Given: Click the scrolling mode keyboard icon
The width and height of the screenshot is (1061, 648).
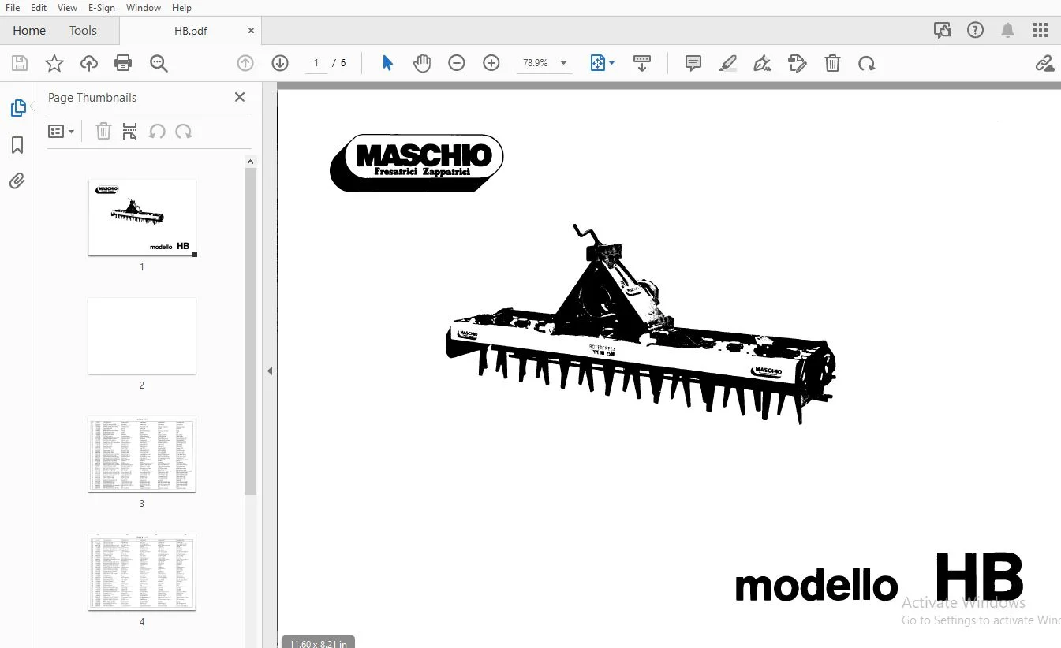Looking at the screenshot, I should tap(642, 63).
